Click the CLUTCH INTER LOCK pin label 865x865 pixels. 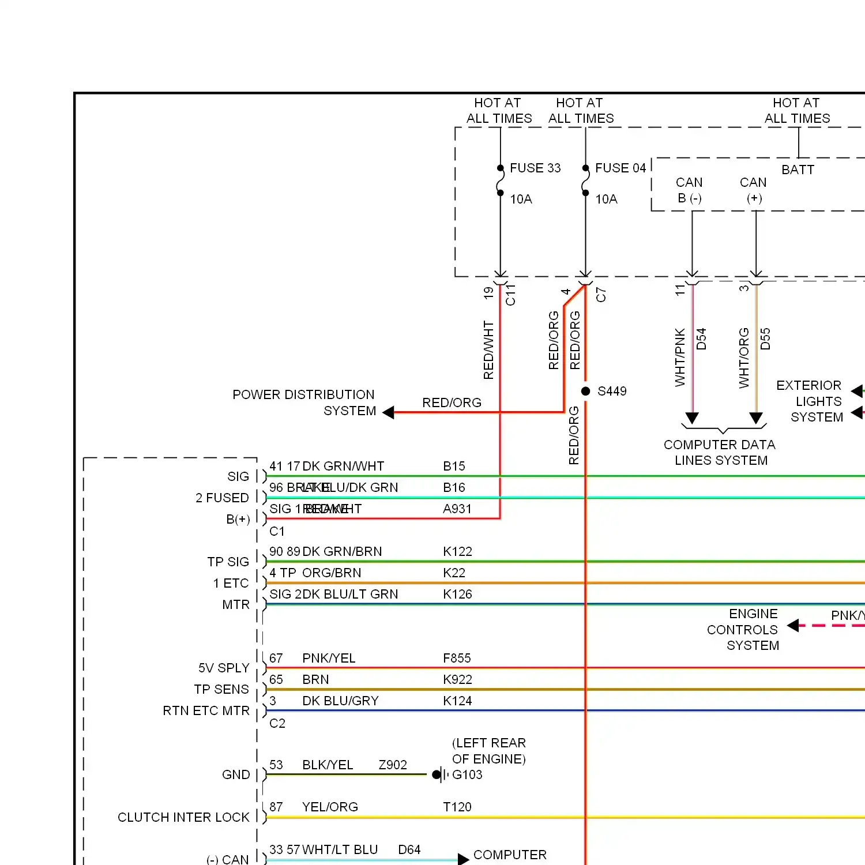pyautogui.click(x=183, y=817)
